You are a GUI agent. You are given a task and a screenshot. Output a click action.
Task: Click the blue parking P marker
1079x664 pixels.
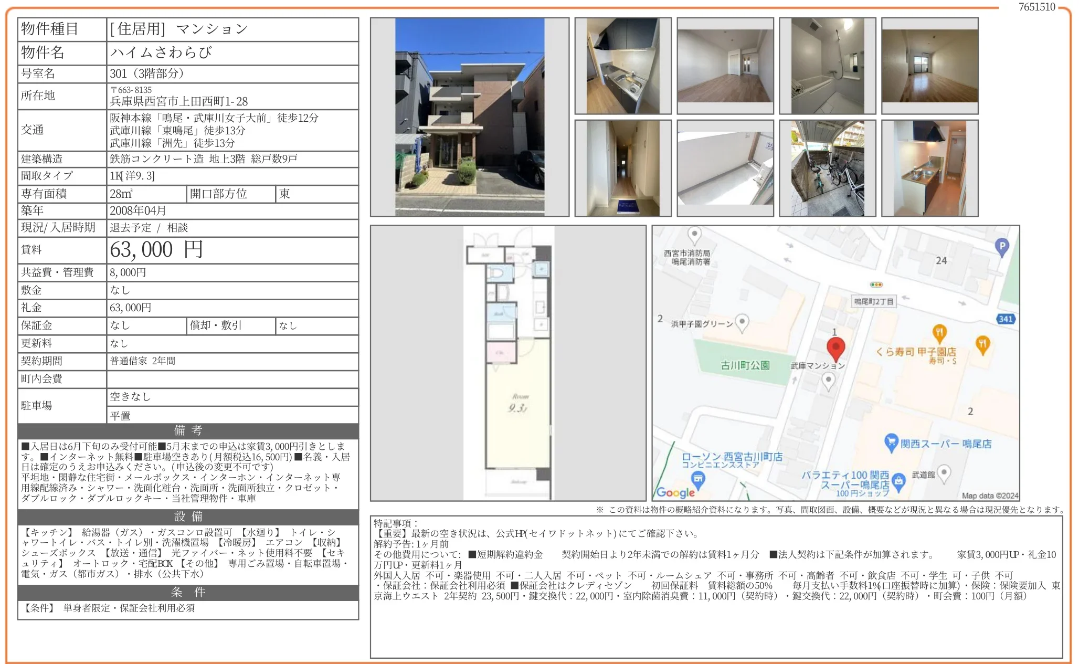[x=1002, y=246]
